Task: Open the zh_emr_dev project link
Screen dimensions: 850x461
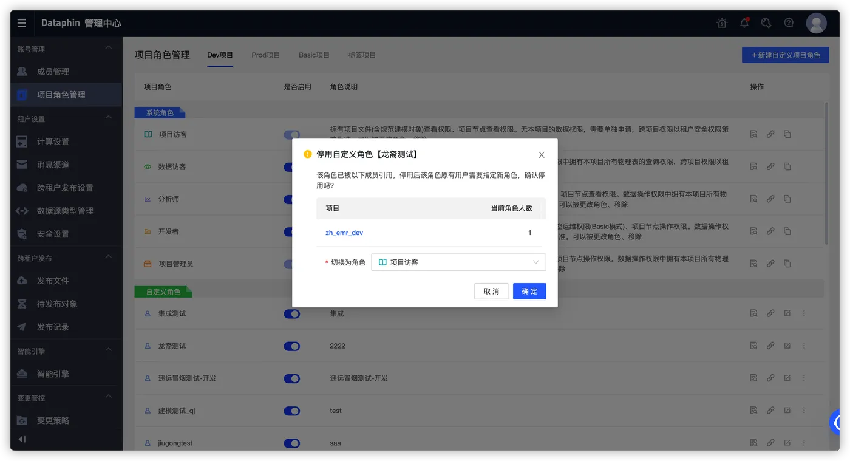Action: tap(344, 233)
